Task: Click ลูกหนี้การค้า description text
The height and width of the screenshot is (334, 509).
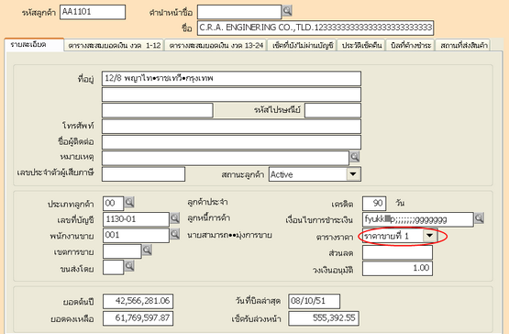Action: pos(209,217)
